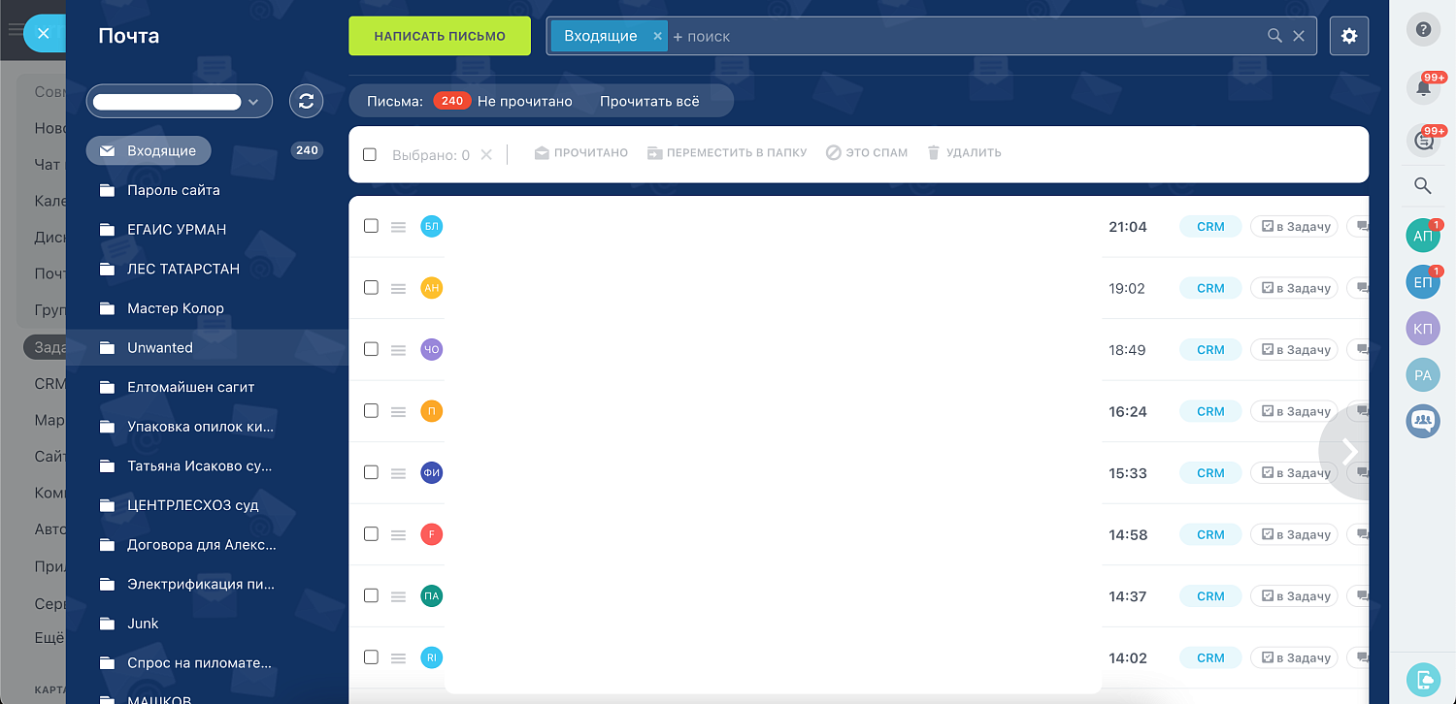1456x704 pixels.
Task: Open notifications bell in right sidebar
Action: click(x=1422, y=87)
